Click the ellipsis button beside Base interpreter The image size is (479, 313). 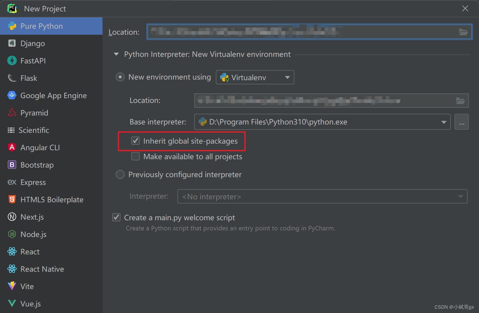point(462,122)
